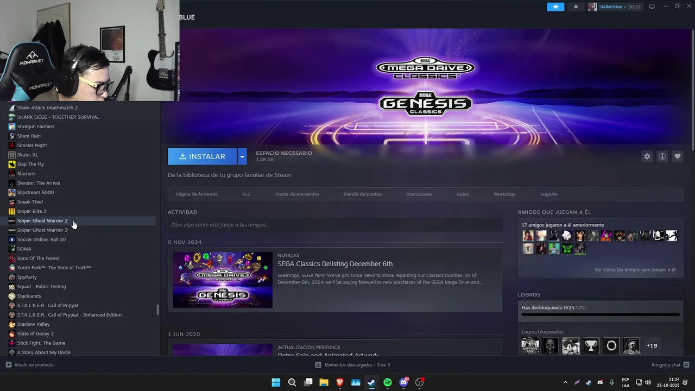This screenshot has width=695, height=391.
Task: Select Sniper Elite 3 in library
Action: coord(31,211)
